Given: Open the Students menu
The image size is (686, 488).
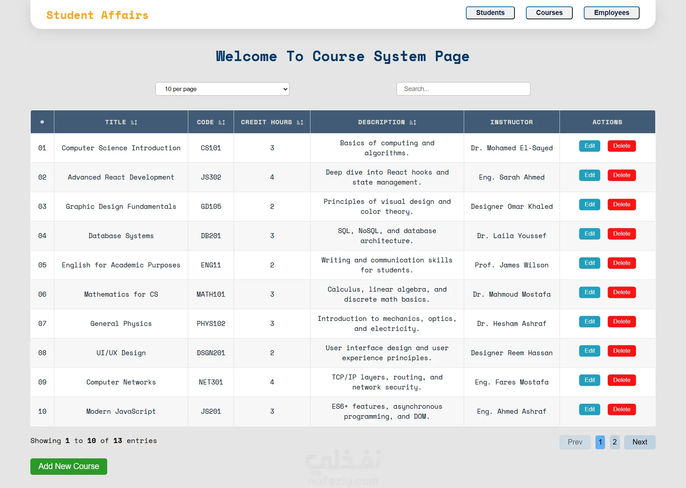Looking at the screenshot, I should click(490, 13).
